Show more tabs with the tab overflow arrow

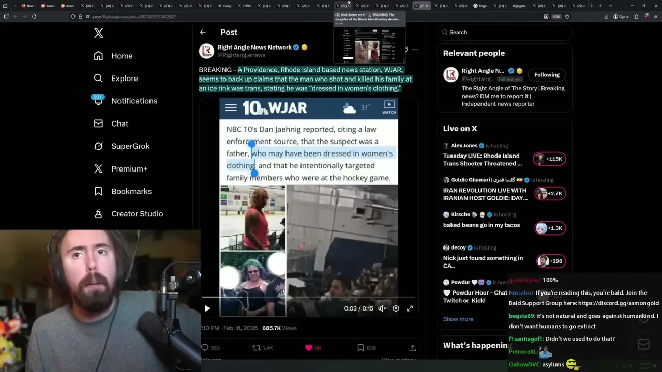point(591,6)
